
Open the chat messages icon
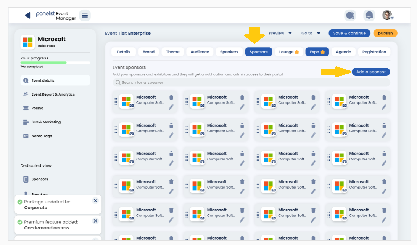(x=350, y=15)
